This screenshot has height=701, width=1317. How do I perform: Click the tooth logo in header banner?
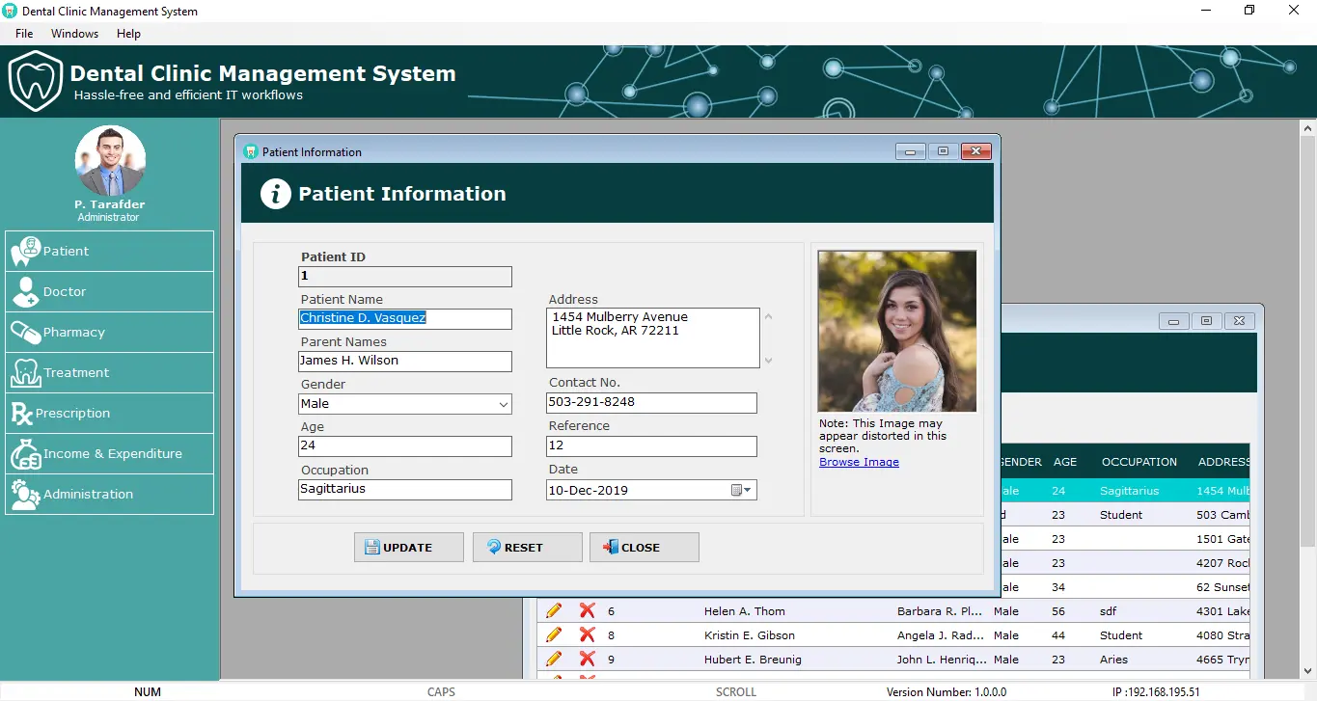coord(36,81)
